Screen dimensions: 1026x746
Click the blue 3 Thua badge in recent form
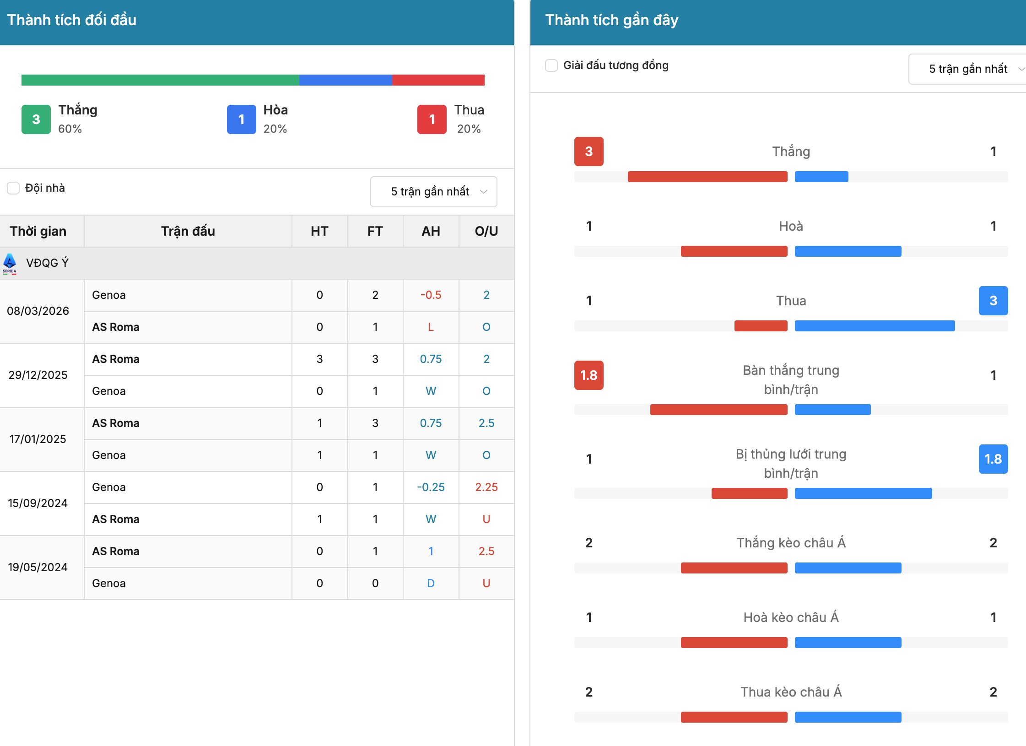(993, 301)
